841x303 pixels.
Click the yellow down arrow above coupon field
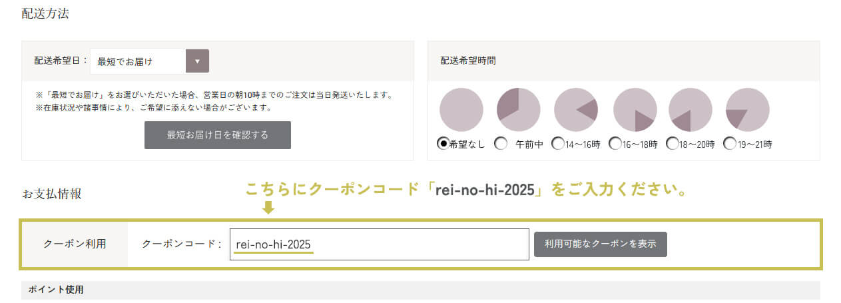click(x=268, y=208)
